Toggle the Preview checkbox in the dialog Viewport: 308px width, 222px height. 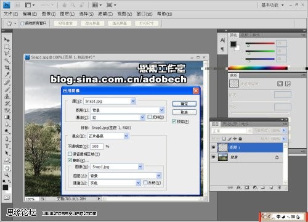(174, 121)
